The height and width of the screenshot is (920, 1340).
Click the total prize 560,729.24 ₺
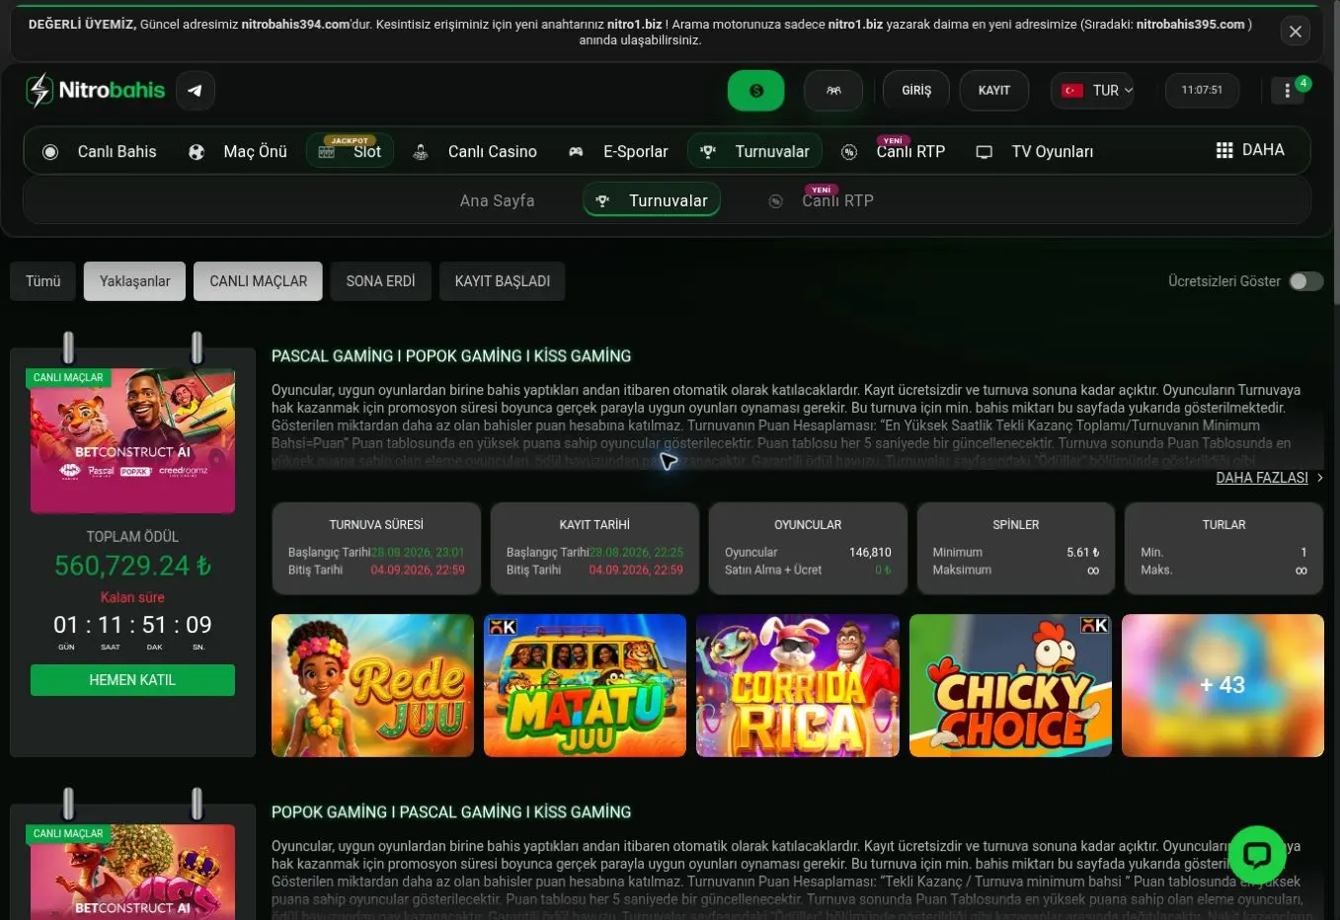pyautogui.click(x=133, y=566)
